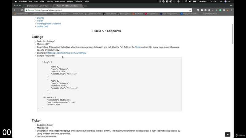Open the Window menu
This screenshot has width=246, height=138.
pos(79,2)
